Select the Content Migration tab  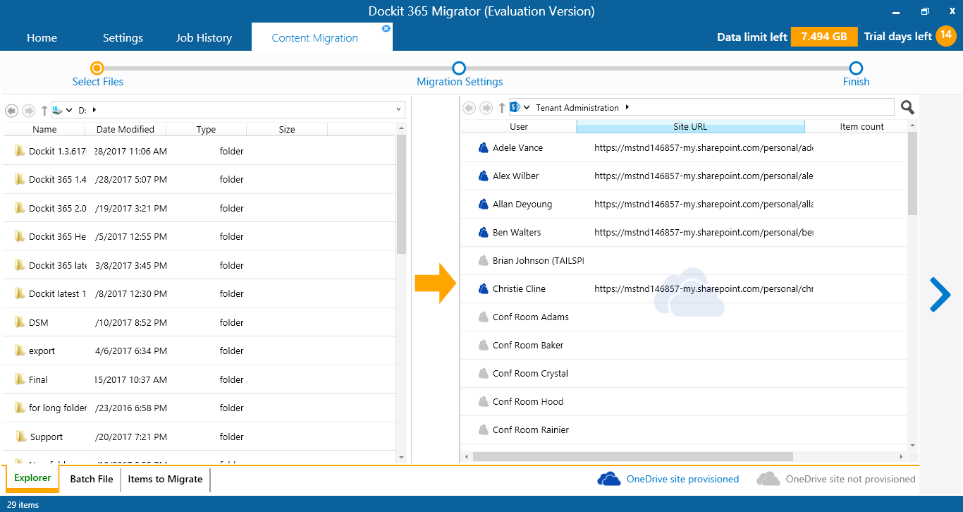315,38
